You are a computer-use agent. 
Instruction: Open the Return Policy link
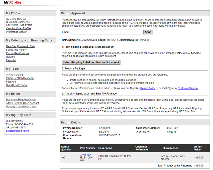click(148, 88)
